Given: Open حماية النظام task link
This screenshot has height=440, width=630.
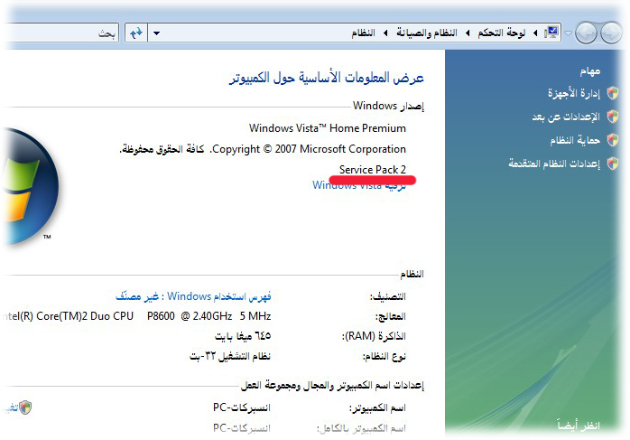Looking at the screenshot, I should click(575, 140).
